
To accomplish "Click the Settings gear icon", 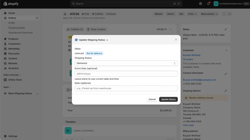I will pos(5,136).
